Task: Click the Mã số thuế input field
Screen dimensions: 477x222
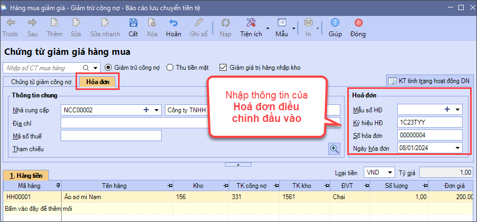Action: click(111, 136)
